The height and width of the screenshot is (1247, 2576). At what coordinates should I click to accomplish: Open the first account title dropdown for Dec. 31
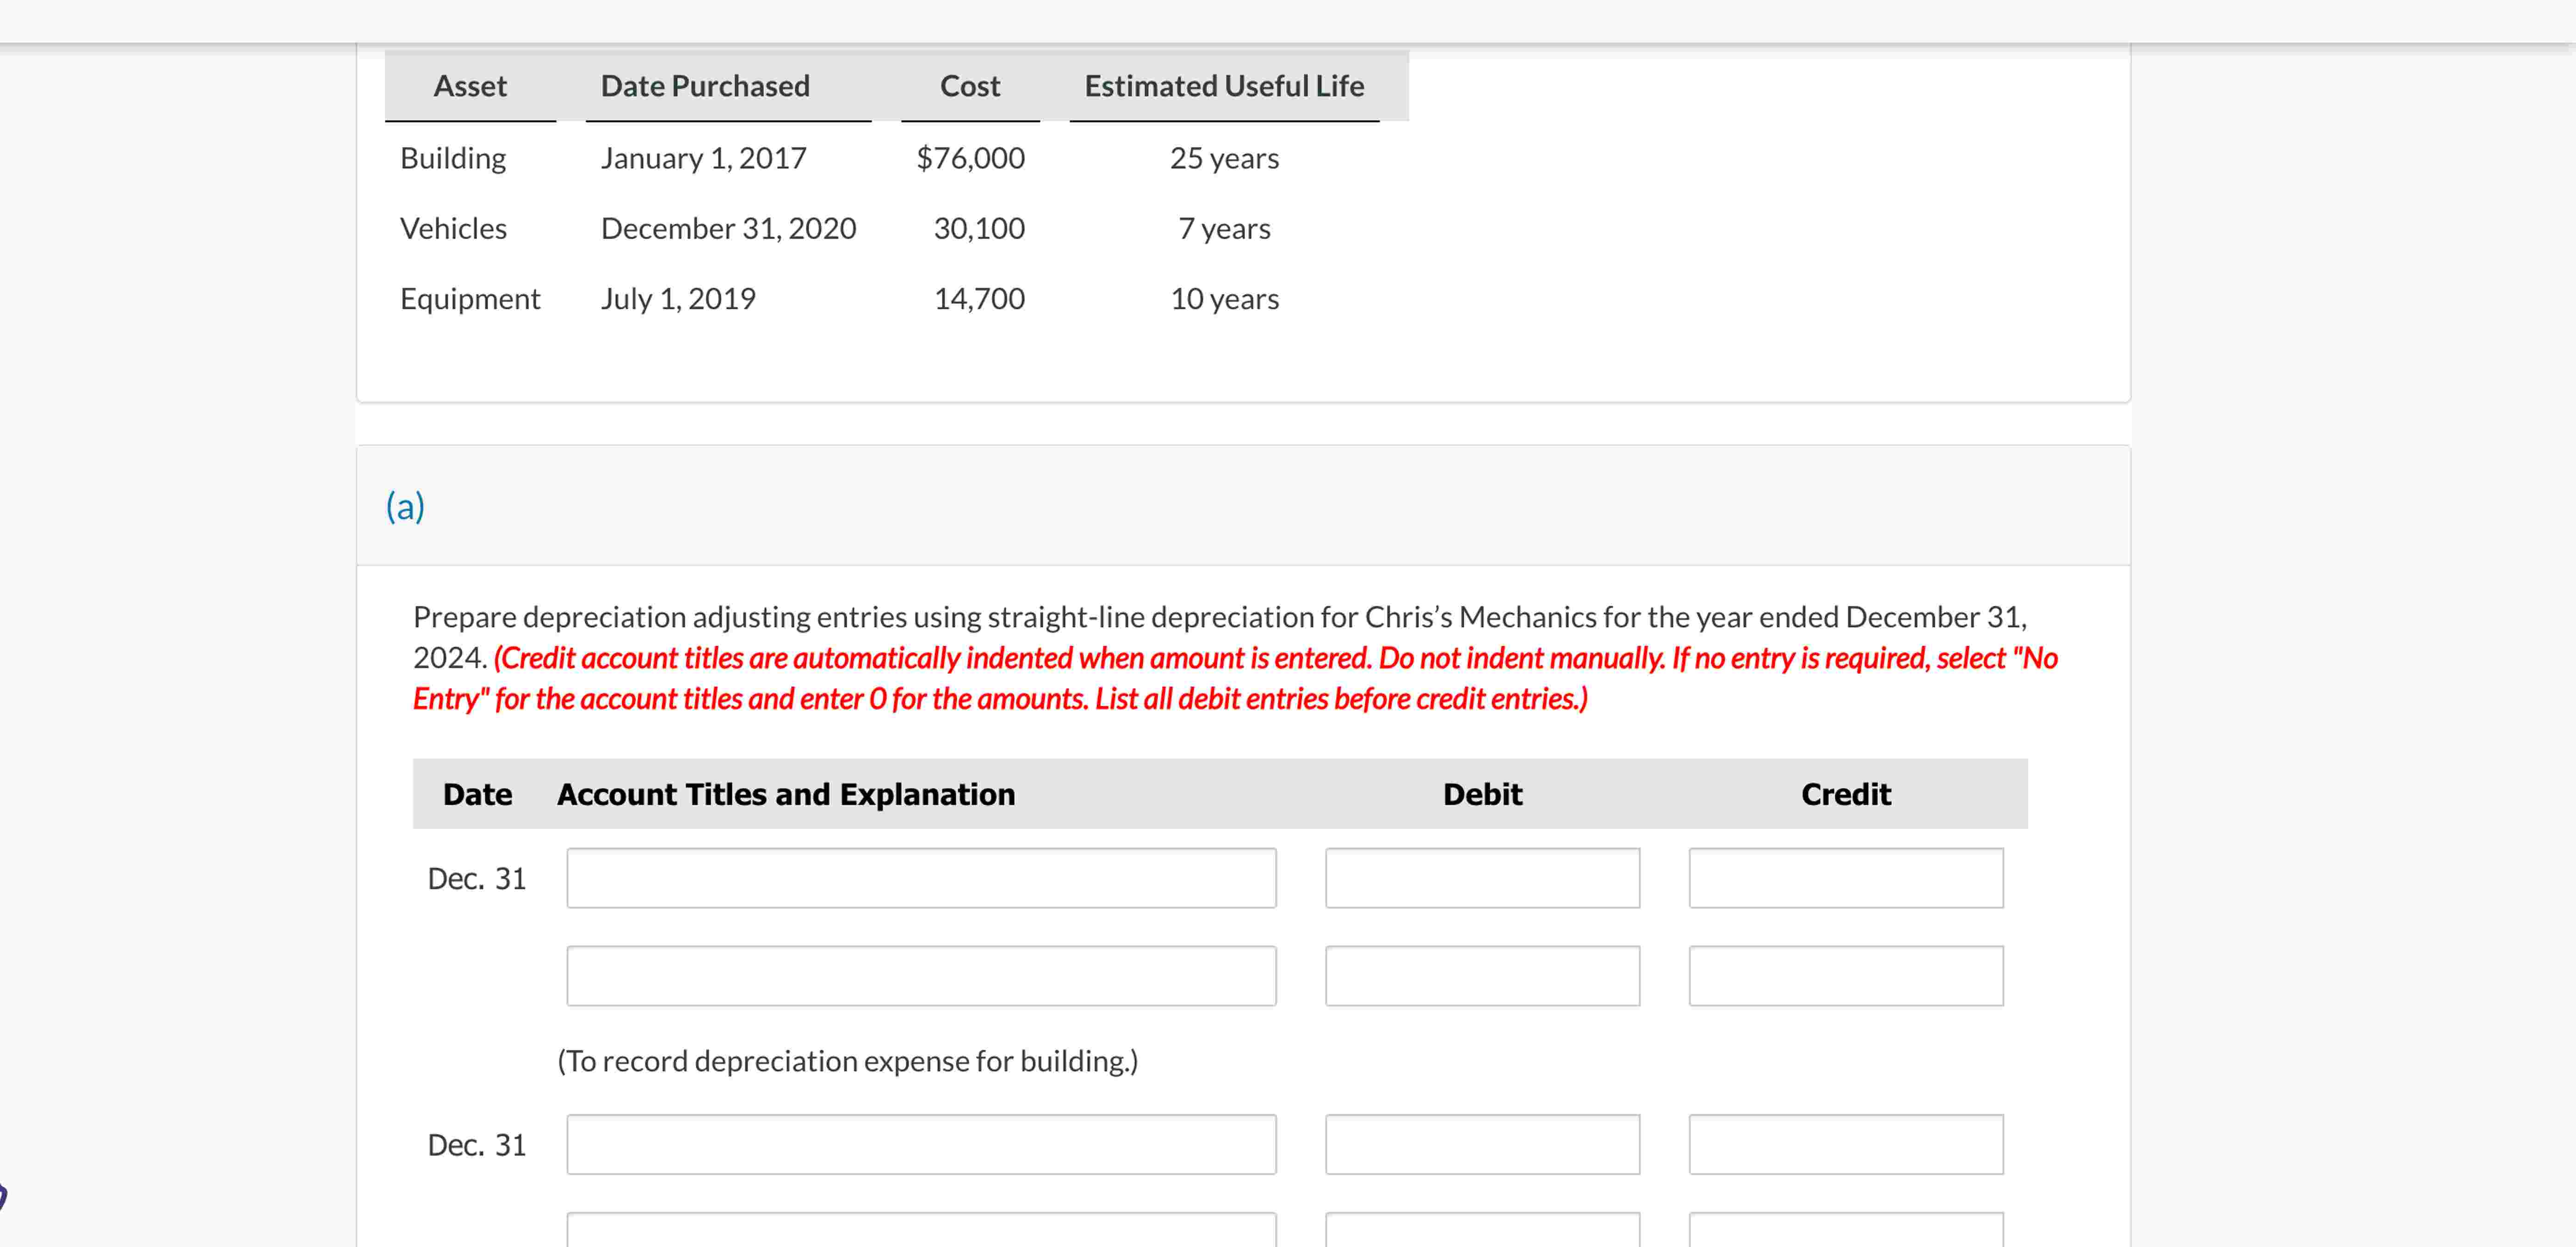920,878
